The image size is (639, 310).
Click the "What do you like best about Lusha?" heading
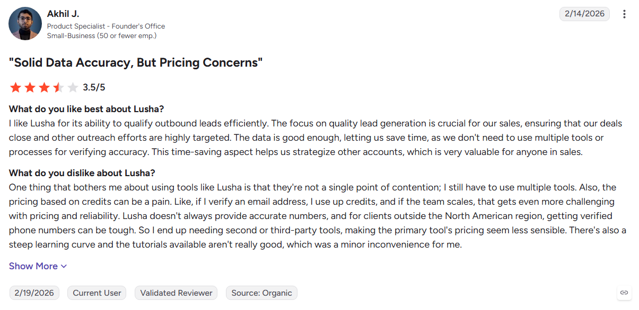(x=86, y=109)
